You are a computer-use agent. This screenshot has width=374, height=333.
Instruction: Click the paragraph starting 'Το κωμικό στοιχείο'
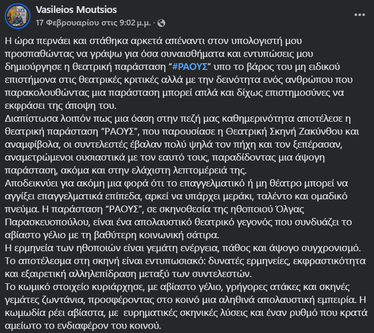click(186, 306)
